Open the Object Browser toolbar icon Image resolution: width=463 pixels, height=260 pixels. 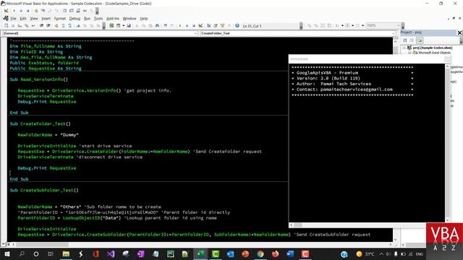pos(222,26)
